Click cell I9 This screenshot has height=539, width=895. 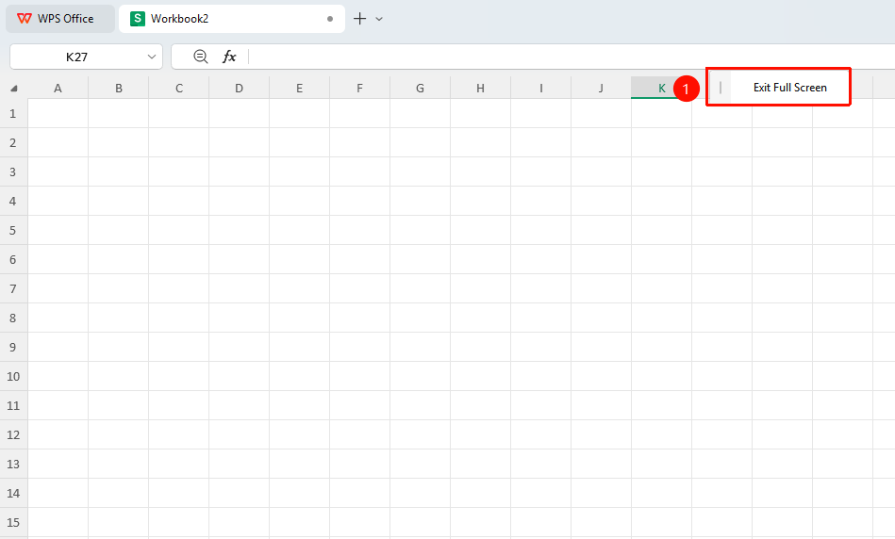[x=541, y=347]
